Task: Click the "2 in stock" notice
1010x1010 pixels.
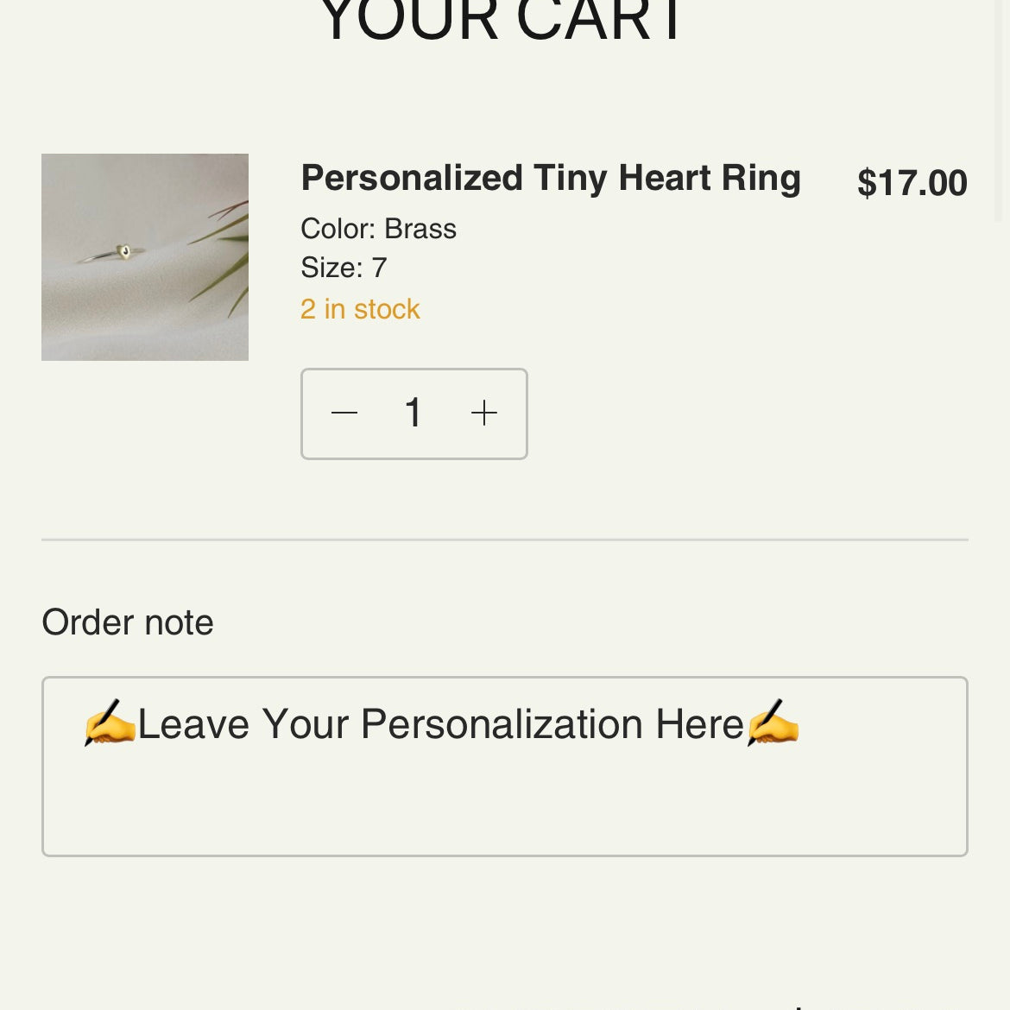Action: [x=360, y=309]
